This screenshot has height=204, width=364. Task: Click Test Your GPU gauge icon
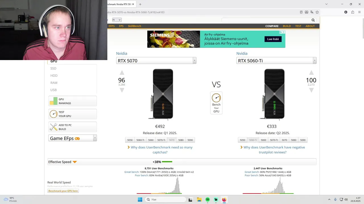(53, 114)
